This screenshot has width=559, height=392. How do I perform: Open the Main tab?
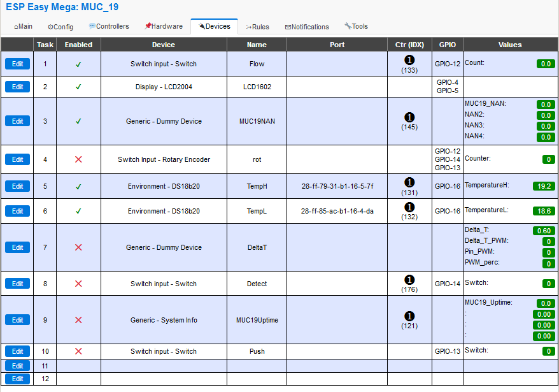click(23, 26)
